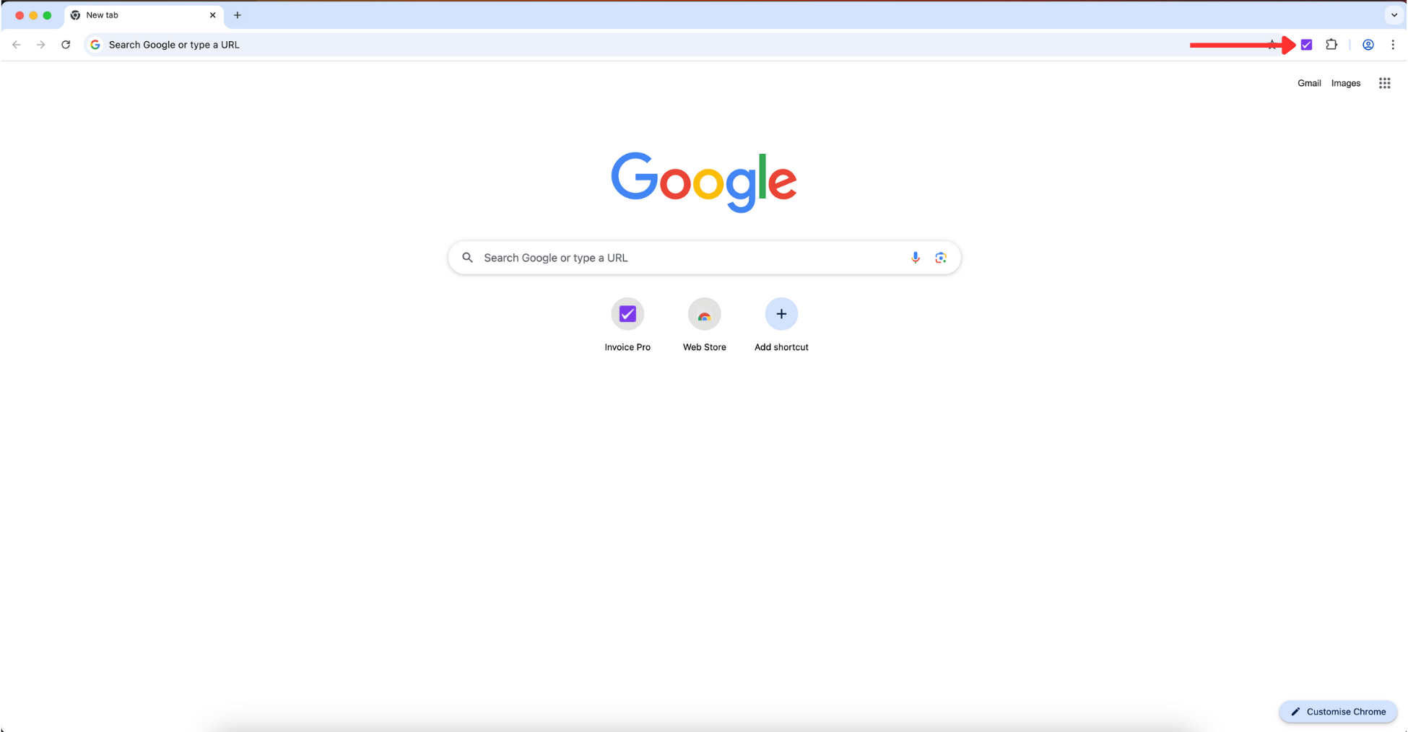Search by image using Google Lens icon

(940, 258)
